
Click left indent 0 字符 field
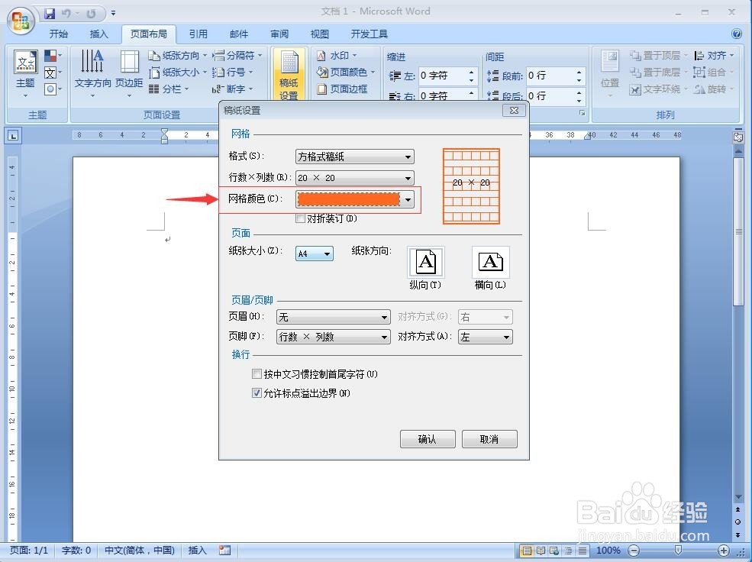pyautogui.click(x=442, y=76)
